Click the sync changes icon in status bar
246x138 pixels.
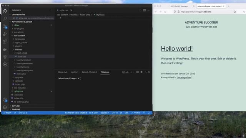(x=15, y=113)
